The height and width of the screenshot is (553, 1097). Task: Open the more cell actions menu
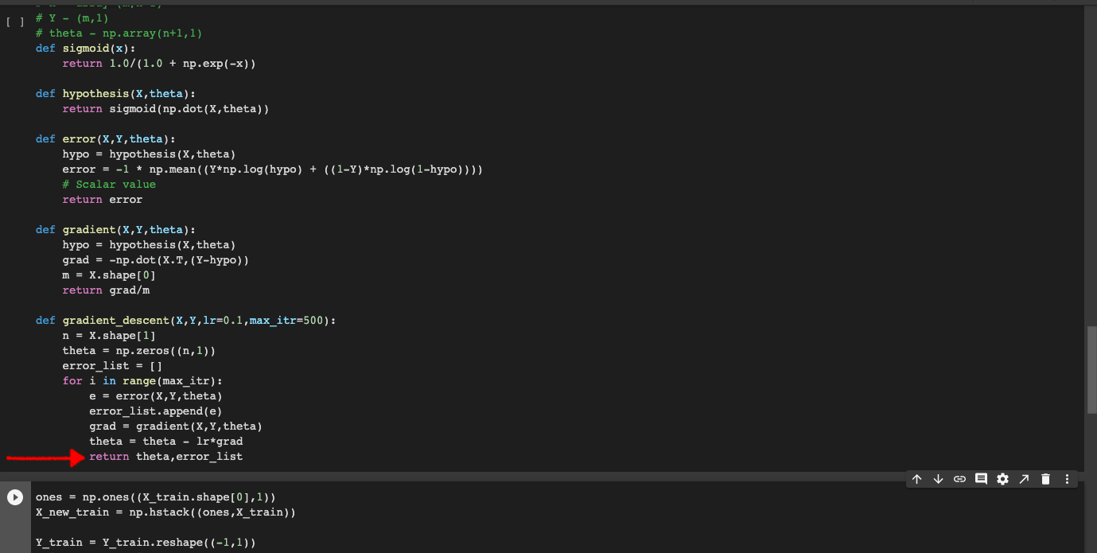[1067, 479]
